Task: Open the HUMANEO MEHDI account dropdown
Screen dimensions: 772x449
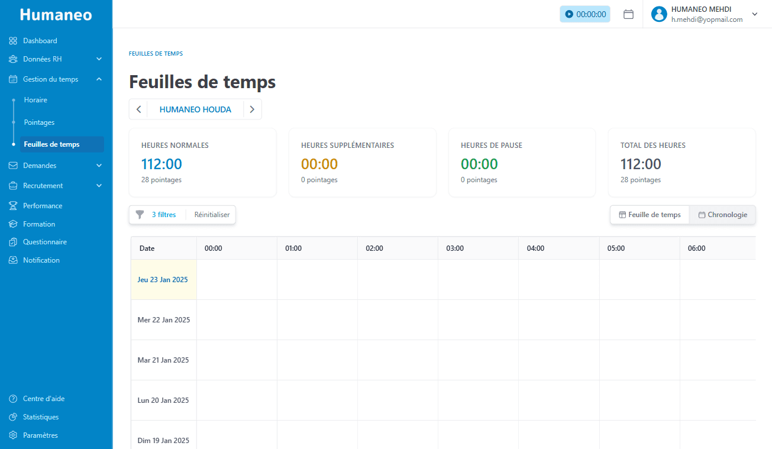Action: tap(755, 14)
